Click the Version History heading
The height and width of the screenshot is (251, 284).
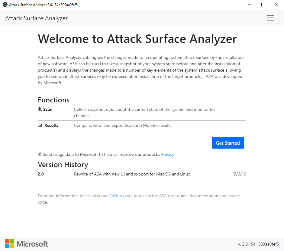pyautogui.click(x=63, y=165)
